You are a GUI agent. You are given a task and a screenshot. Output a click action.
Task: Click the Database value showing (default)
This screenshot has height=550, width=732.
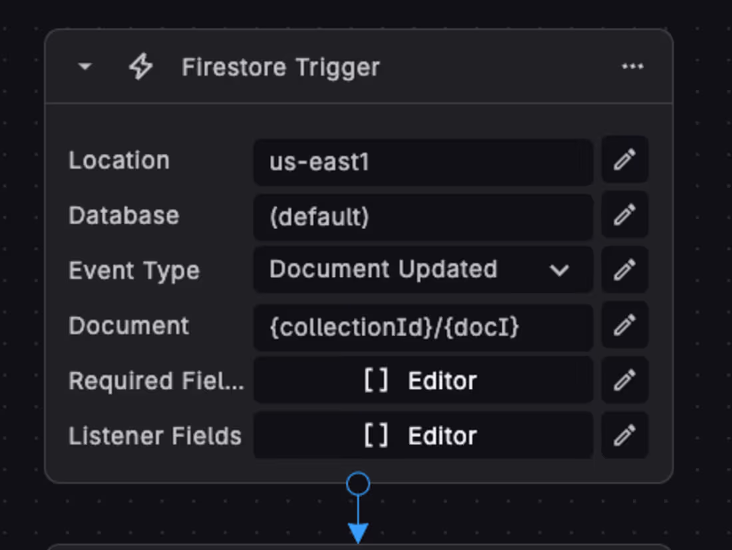tap(423, 216)
